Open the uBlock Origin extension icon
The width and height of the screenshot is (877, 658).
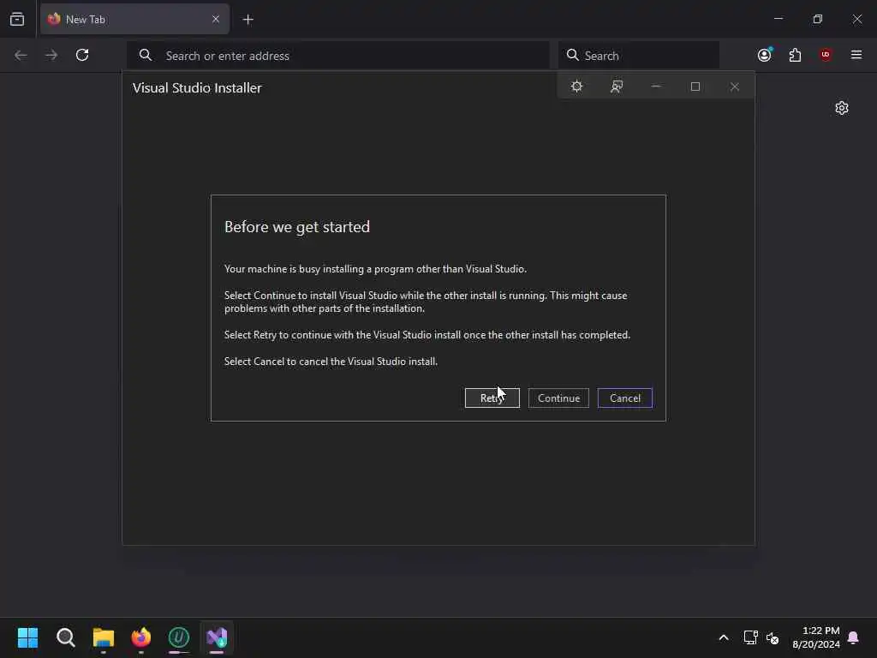(x=826, y=55)
